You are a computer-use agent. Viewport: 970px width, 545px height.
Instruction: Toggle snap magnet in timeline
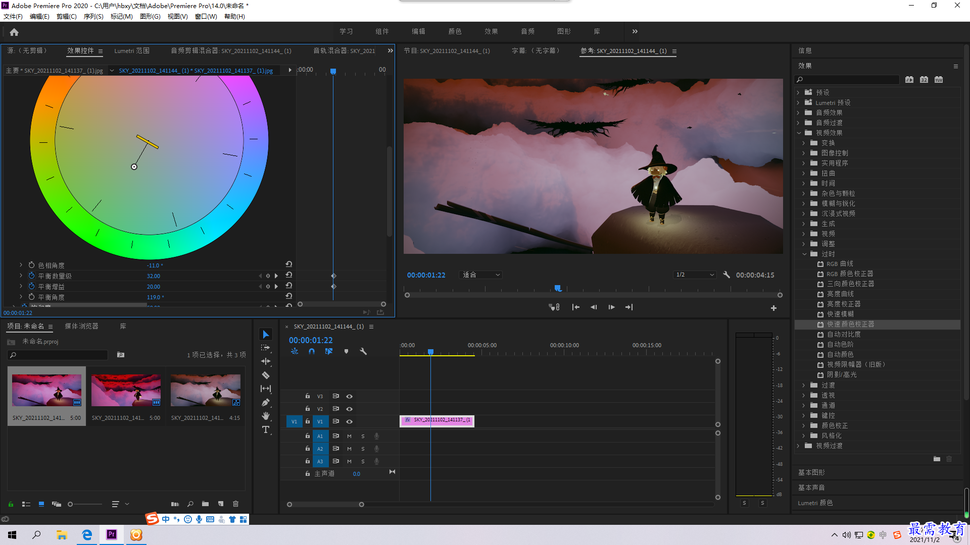pyautogui.click(x=312, y=351)
